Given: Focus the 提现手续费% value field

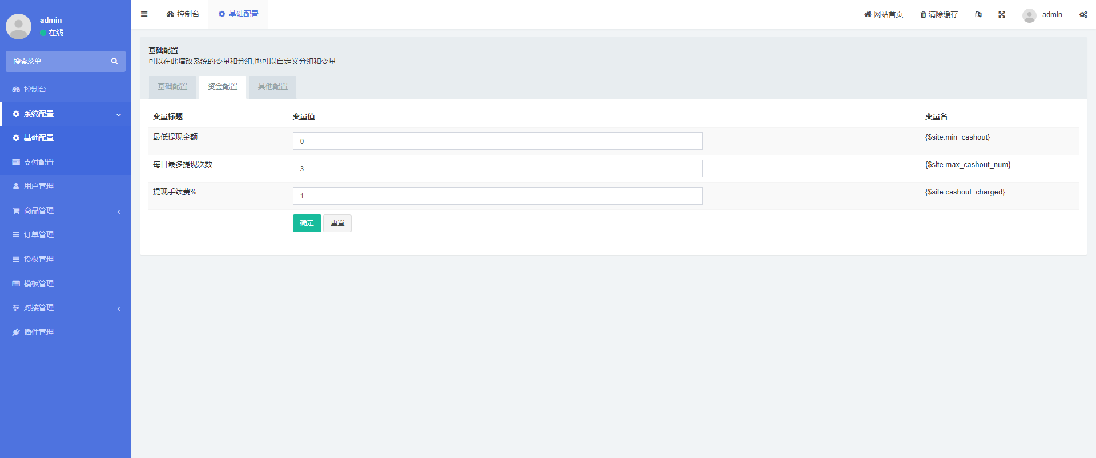Looking at the screenshot, I should pos(497,196).
